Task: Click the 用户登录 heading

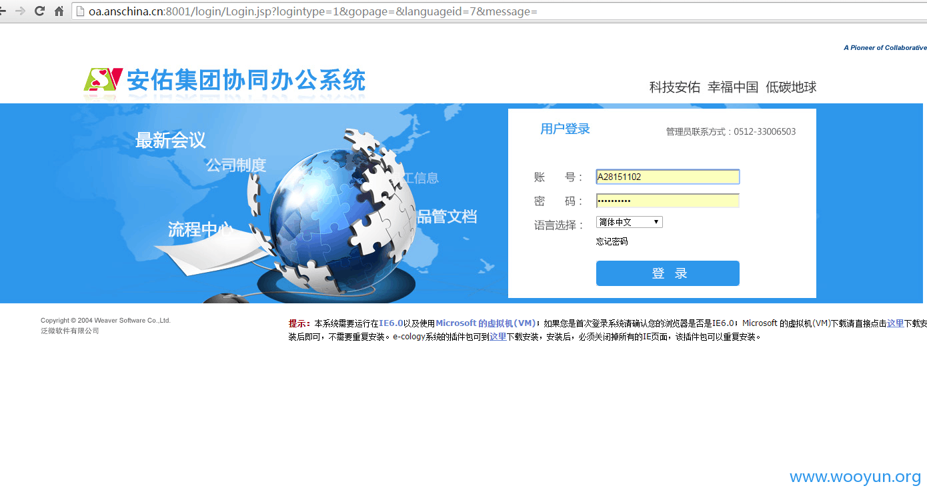Action: [565, 129]
